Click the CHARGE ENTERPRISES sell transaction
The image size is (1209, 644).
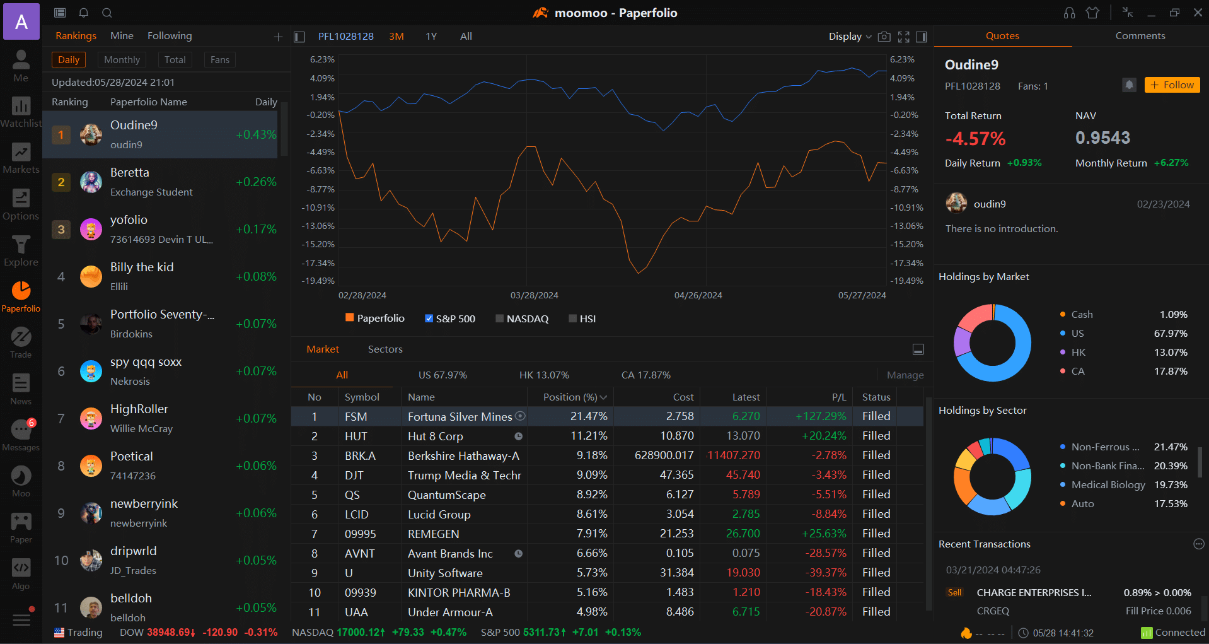tap(1069, 601)
